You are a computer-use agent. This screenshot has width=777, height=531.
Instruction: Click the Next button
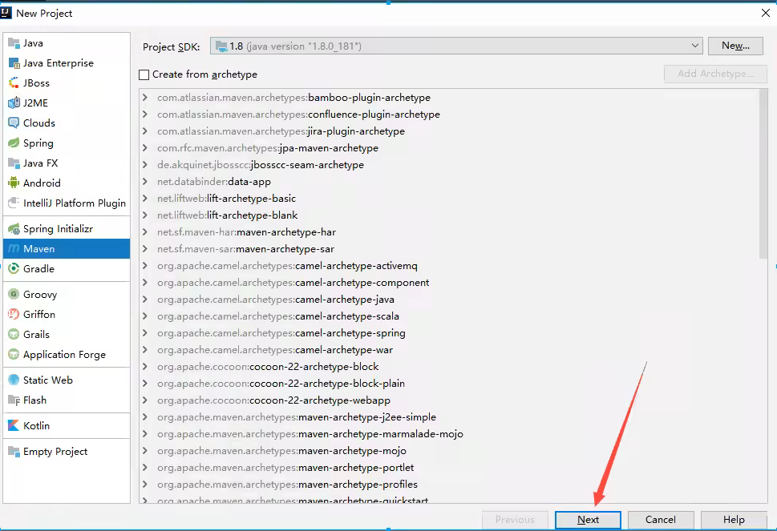coord(588,520)
